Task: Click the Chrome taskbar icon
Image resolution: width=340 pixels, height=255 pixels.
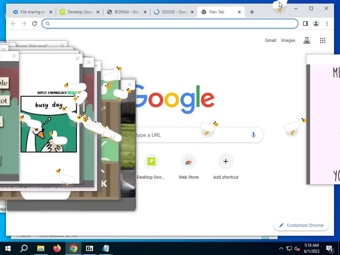Action: click(73, 248)
